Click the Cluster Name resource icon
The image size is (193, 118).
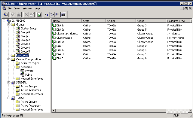coord(54,38)
